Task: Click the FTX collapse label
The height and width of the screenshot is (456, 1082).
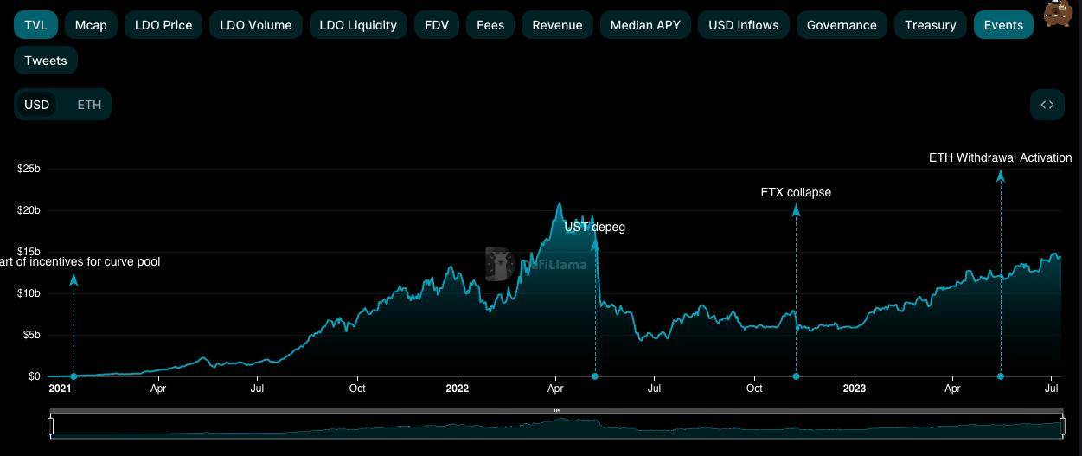Action: 796,192
